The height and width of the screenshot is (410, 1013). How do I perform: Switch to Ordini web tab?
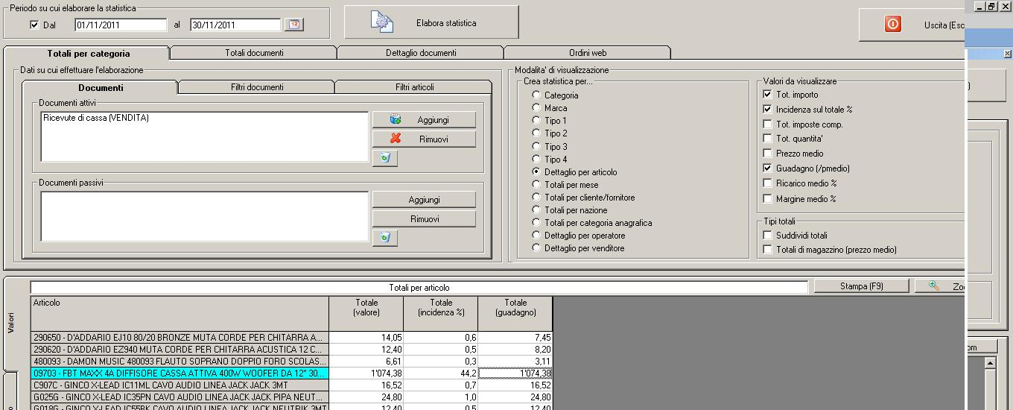coord(588,53)
